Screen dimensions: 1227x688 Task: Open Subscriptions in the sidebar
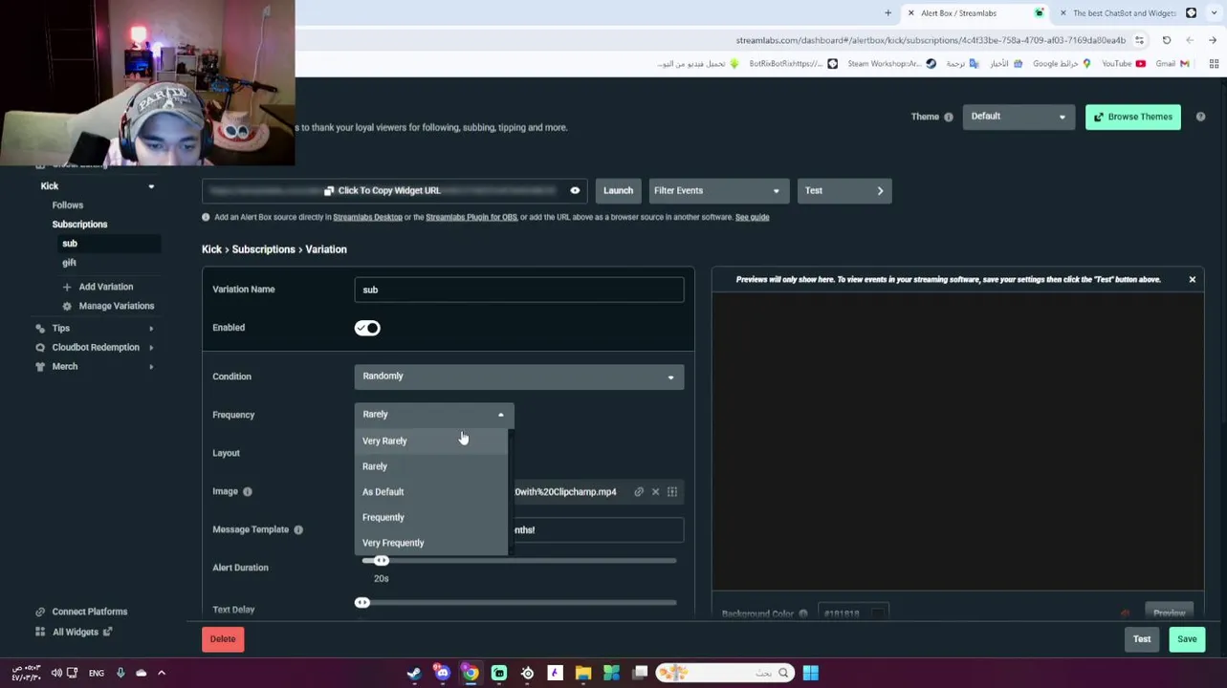coord(79,225)
